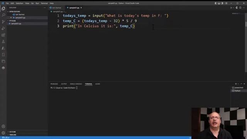The image size is (247, 139).
Task: Place cursor on line 1 todays_temp code
Action: [x=116, y=16]
